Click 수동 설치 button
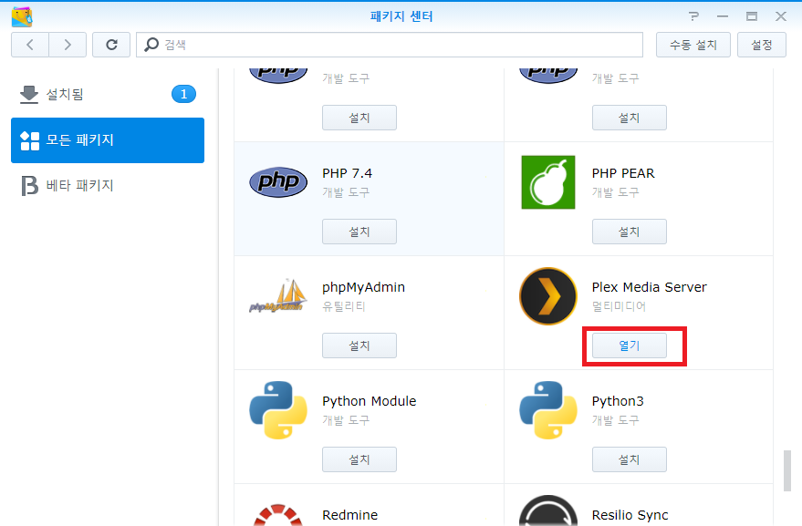Image resolution: width=802 pixels, height=526 pixels. [693, 45]
